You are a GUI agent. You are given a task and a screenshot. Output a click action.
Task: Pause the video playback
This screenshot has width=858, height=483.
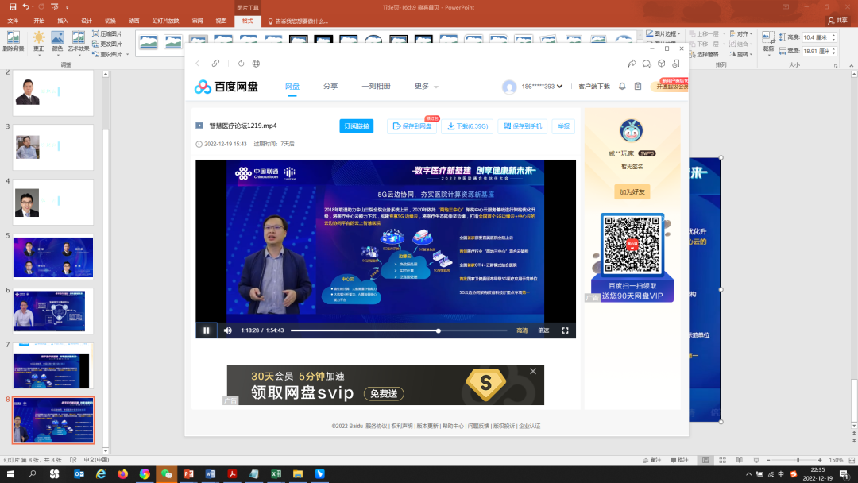click(x=207, y=330)
